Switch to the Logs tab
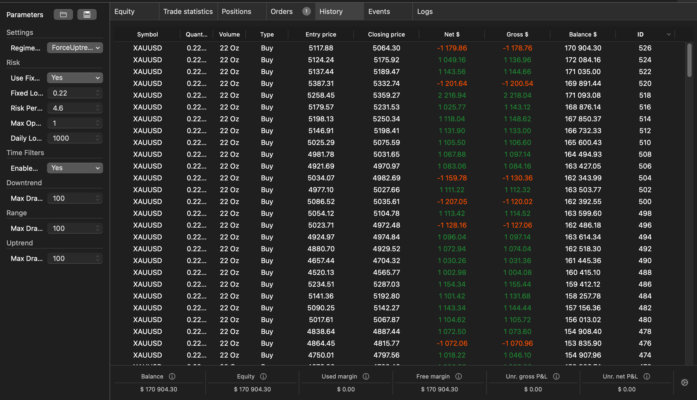Image resolution: width=697 pixels, height=400 pixels. click(x=425, y=12)
